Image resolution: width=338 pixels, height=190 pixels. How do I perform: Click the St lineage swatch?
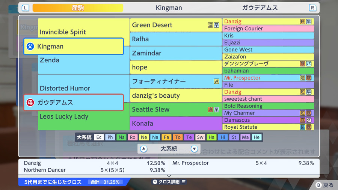[x=234, y=137]
